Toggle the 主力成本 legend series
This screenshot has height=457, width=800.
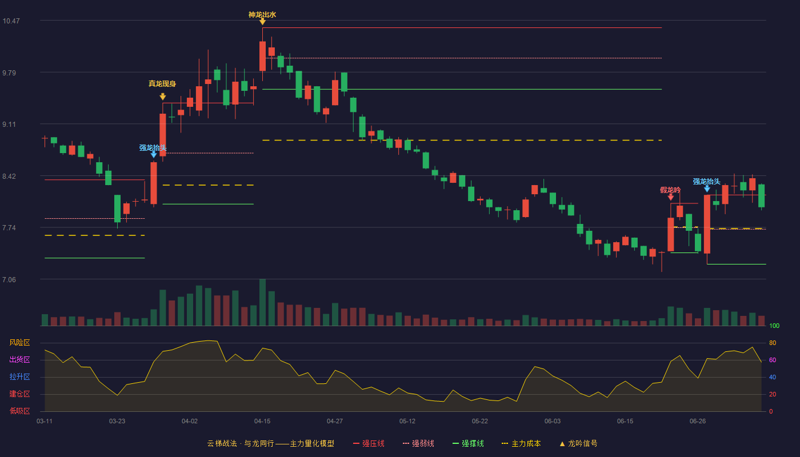521,443
